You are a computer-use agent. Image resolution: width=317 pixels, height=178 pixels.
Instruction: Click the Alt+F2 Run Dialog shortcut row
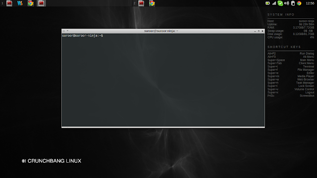(x=291, y=53)
